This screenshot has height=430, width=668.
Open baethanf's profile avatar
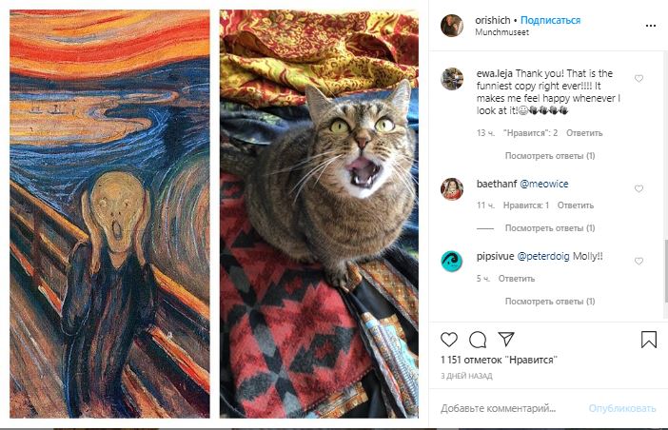[x=452, y=188]
